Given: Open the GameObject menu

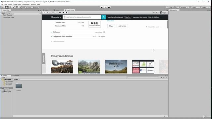Looking at the screenshot, I should click(17, 4).
